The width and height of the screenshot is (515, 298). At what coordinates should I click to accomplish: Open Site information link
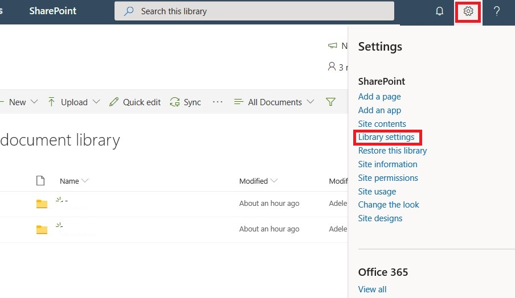387,164
